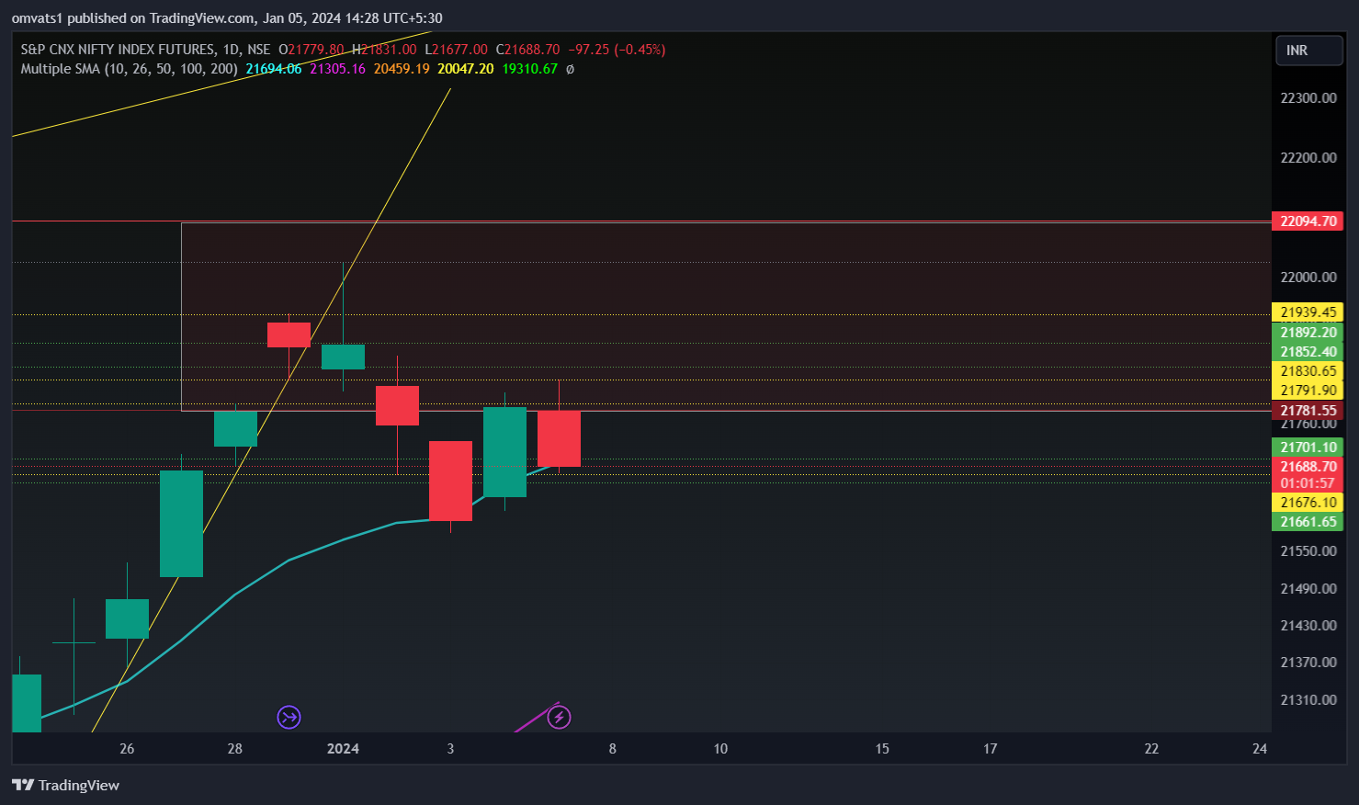Click the 10 date label on time axis
Image resolution: width=1359 pixels, height=805 pixels.
click(720, 749)
